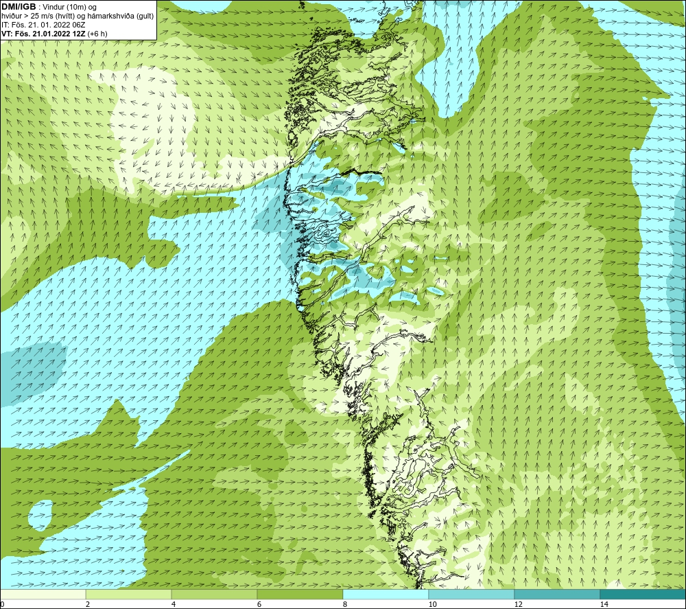Image resolution: width=686 pixels, height=609 pixels.
Task: Click the 10–12 cyan scale segment
Action: tap(472, 594)
